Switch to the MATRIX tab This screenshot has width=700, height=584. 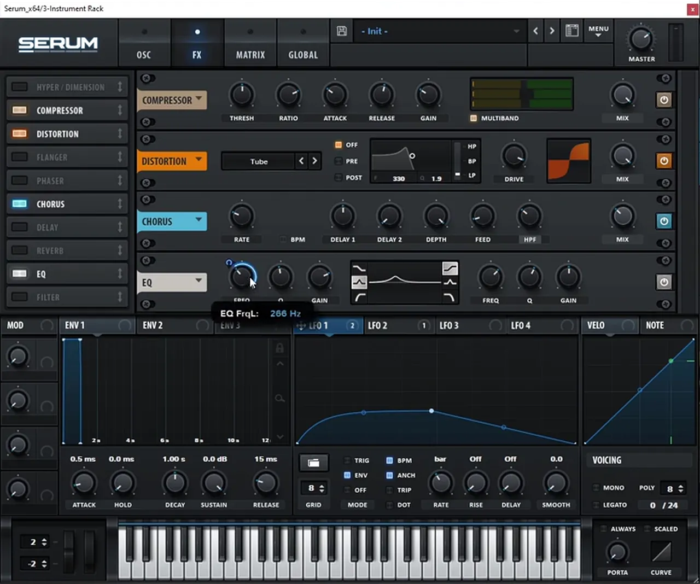pyautogui.click(x=250, y=55)
